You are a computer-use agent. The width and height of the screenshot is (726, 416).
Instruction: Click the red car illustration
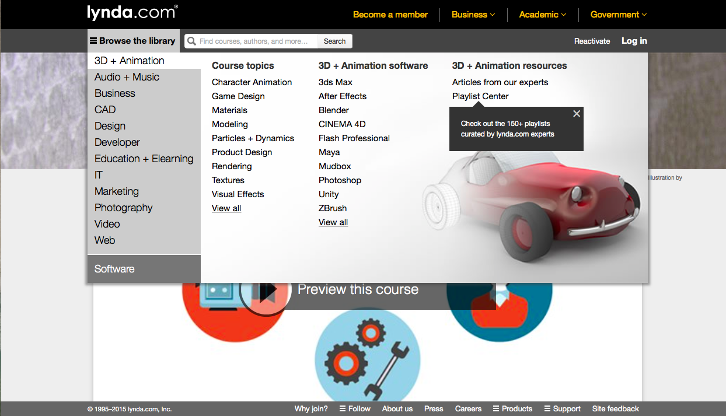(x=531, y=207)
